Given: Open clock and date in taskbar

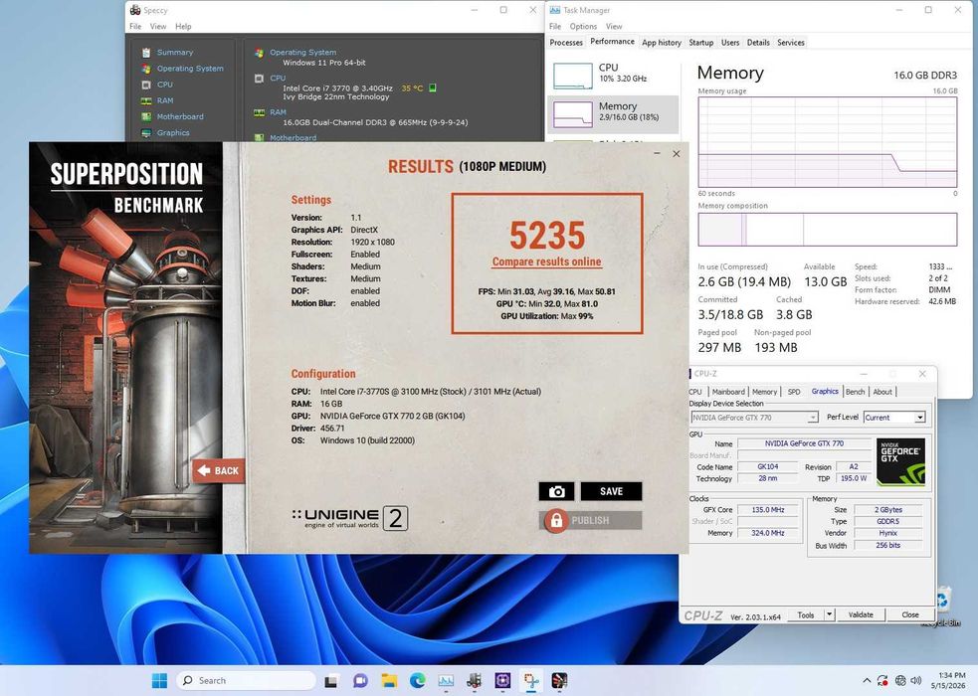Looking at the screenshot, I should [949, 680].
